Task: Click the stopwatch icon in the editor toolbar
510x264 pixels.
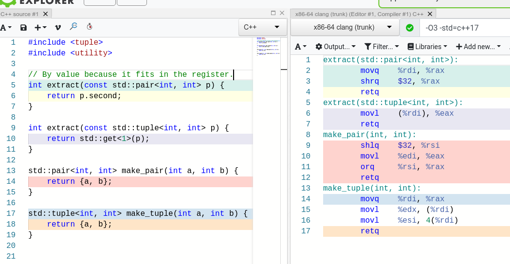Action: [x=90, y=27]
